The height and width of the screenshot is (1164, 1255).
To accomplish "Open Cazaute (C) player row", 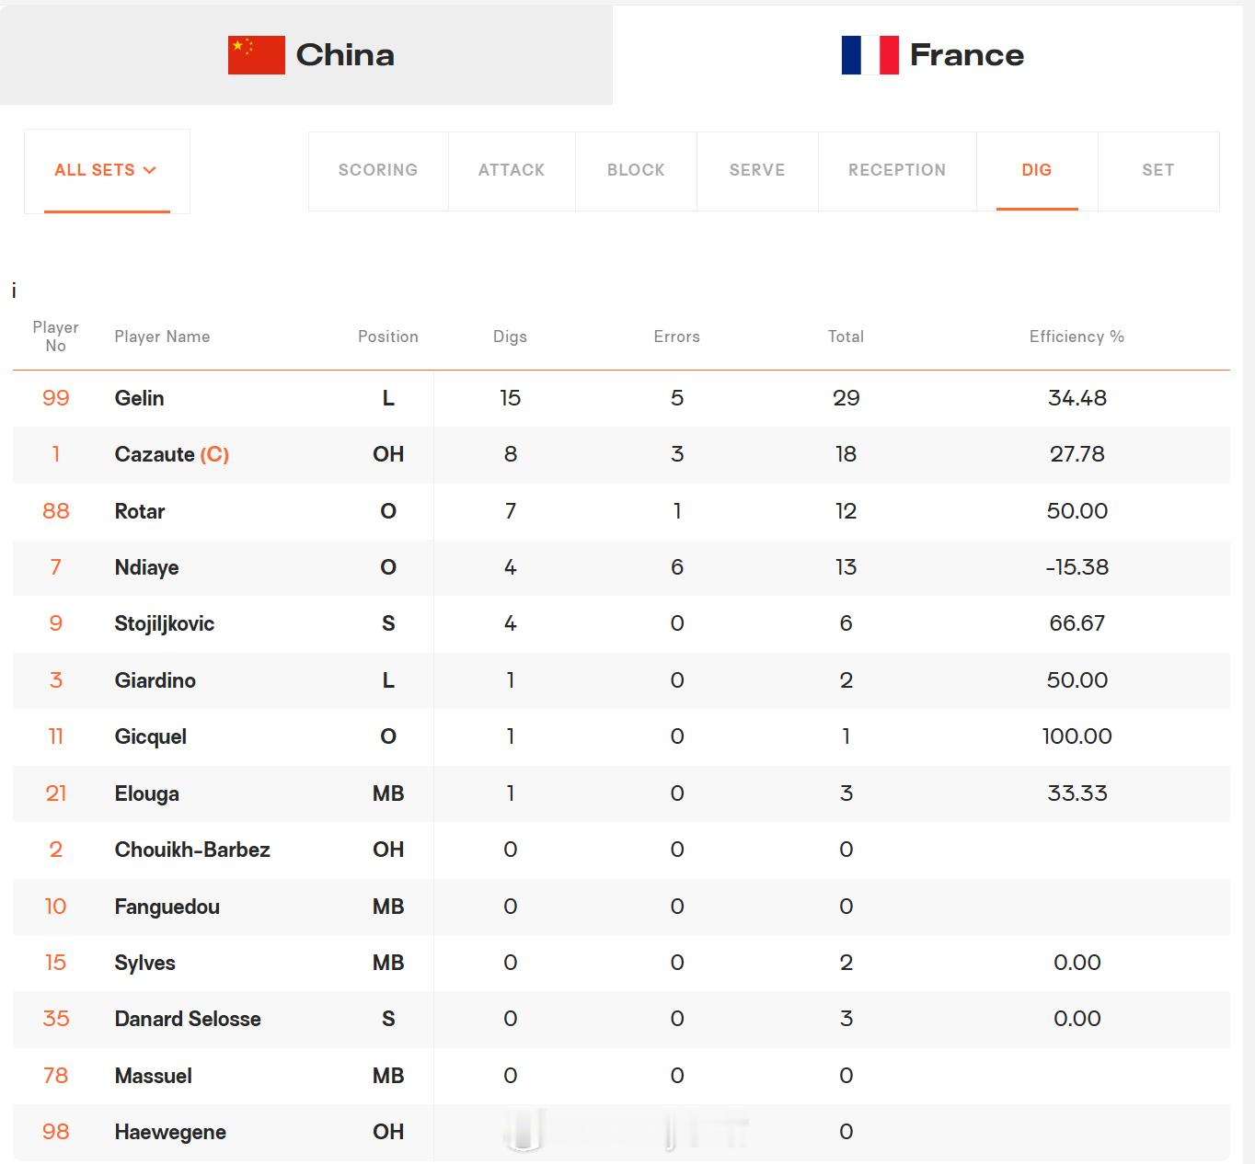I will 621,454.
